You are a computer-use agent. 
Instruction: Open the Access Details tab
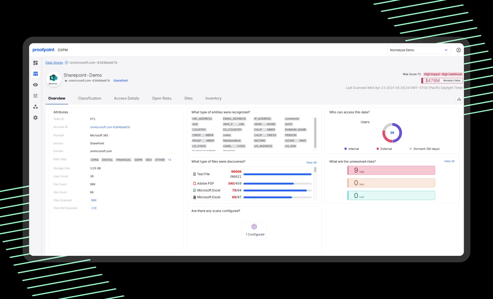[127, 98]
